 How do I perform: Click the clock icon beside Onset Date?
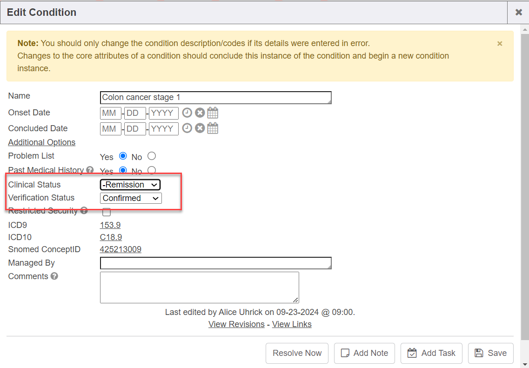[187, 113]
